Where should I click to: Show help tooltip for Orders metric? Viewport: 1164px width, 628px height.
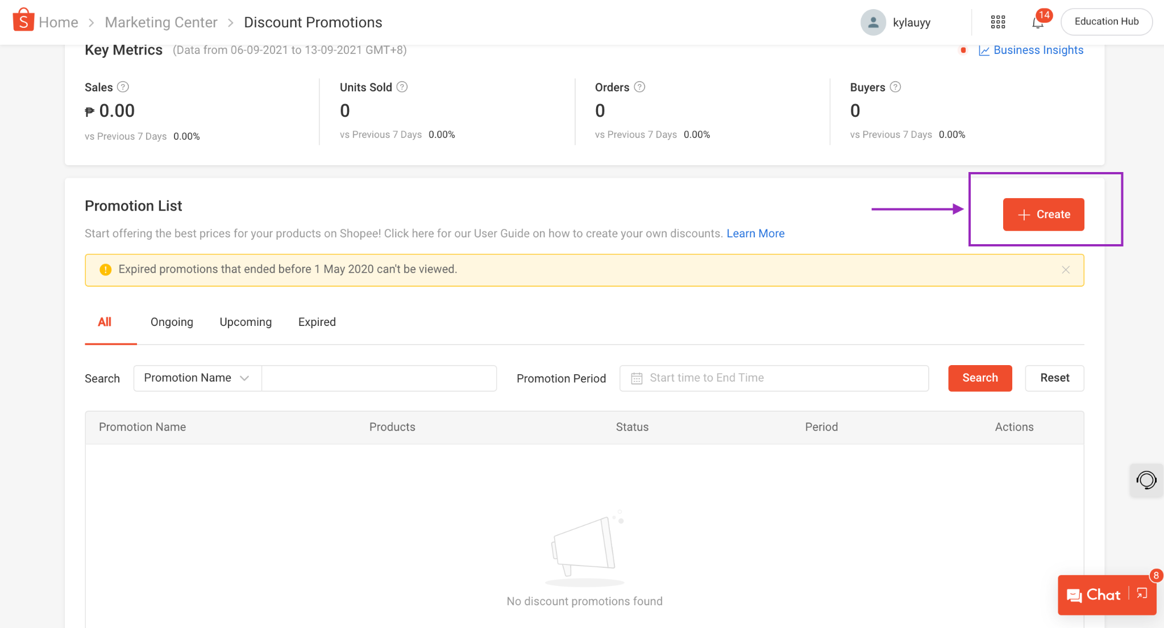click(x=639, y=87)
